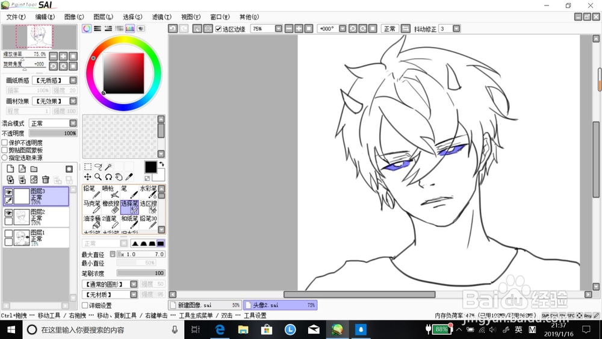Choose the lasso selection tool
The height and width of the screenshot is (339, 602).
(x=98, y=166)
